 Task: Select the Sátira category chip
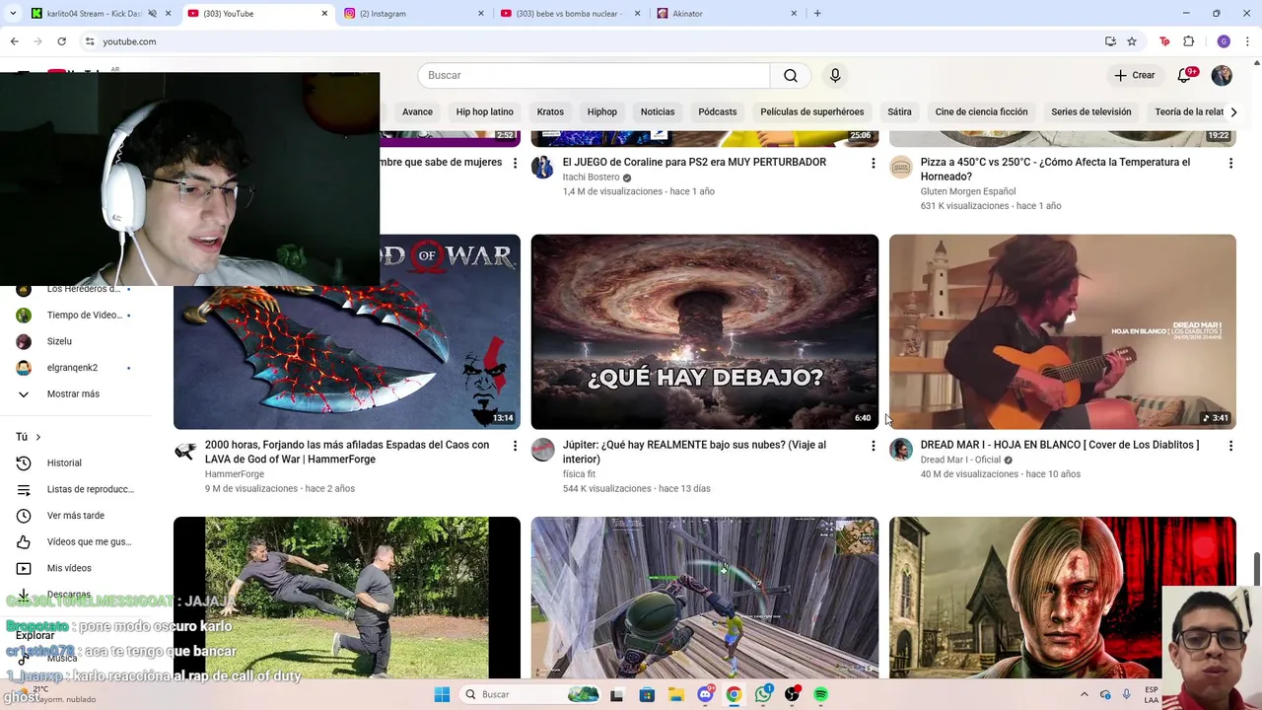click(899, 112)
